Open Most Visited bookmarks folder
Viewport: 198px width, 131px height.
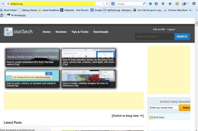tap(8, 10)
